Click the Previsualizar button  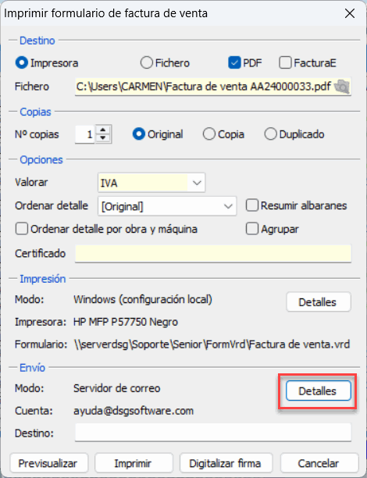[48, 463]
